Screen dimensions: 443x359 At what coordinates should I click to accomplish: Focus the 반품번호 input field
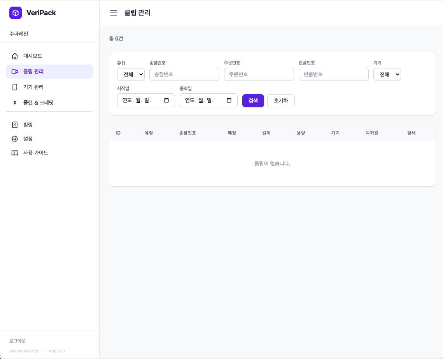pos(333,74)
